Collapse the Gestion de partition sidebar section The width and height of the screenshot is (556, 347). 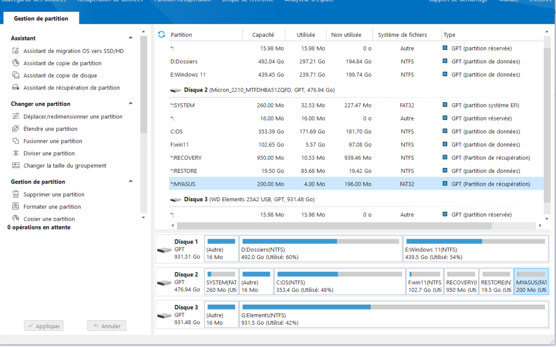point(131,181)
